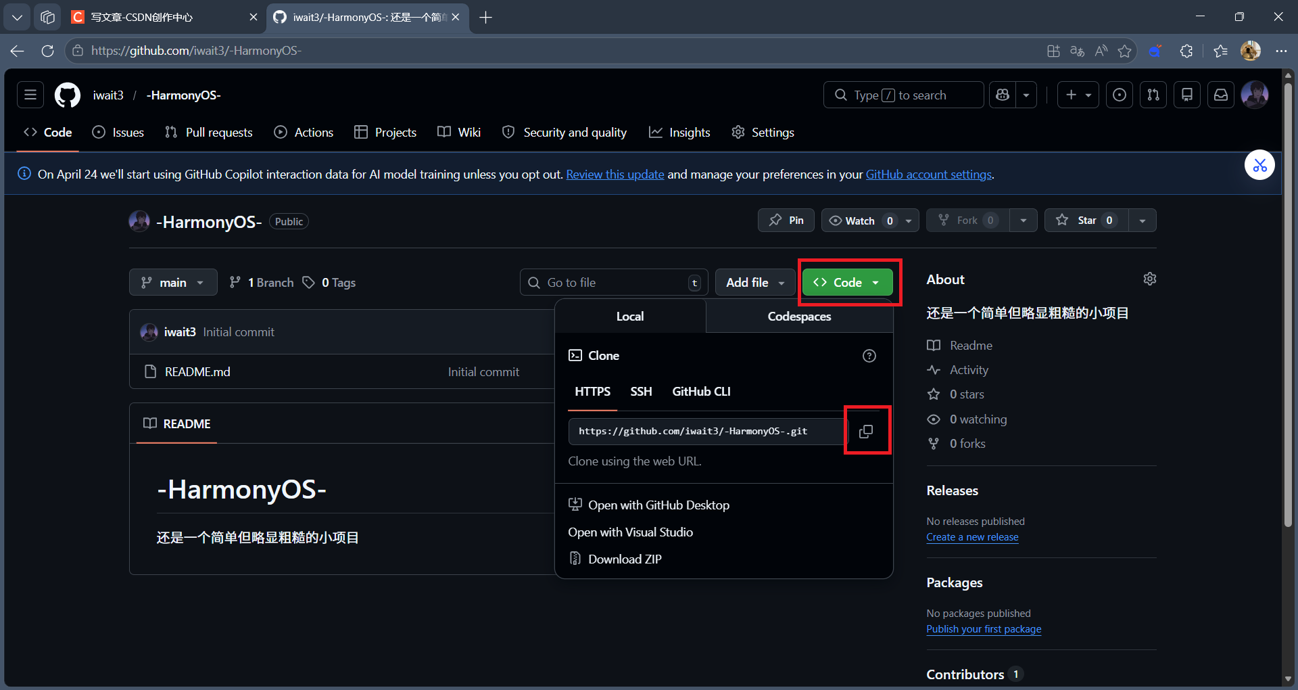This screenshot has width=1298, height=690.
Task: Go to GitHub homepage via Octocat logo
Action: pyautogui.click(x=68, y=95)
